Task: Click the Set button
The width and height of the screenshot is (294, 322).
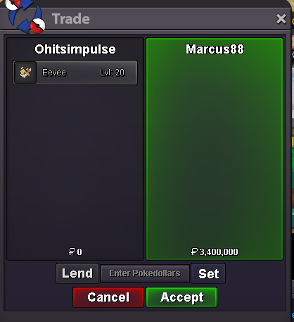Action: click(208, 273)
